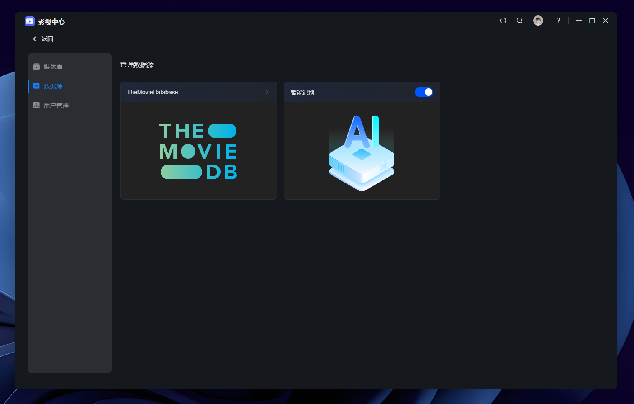This screenshot has width=634, height=404.
Task: Click the 影视中心 app logo icon
Action: point(30,21)
